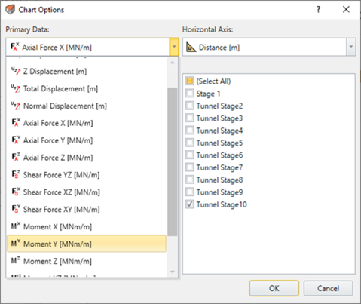The height and width of the screenshot is (304, 361).
Task: Click the Total Displacement icon
Action: click(x=16, y=88)
